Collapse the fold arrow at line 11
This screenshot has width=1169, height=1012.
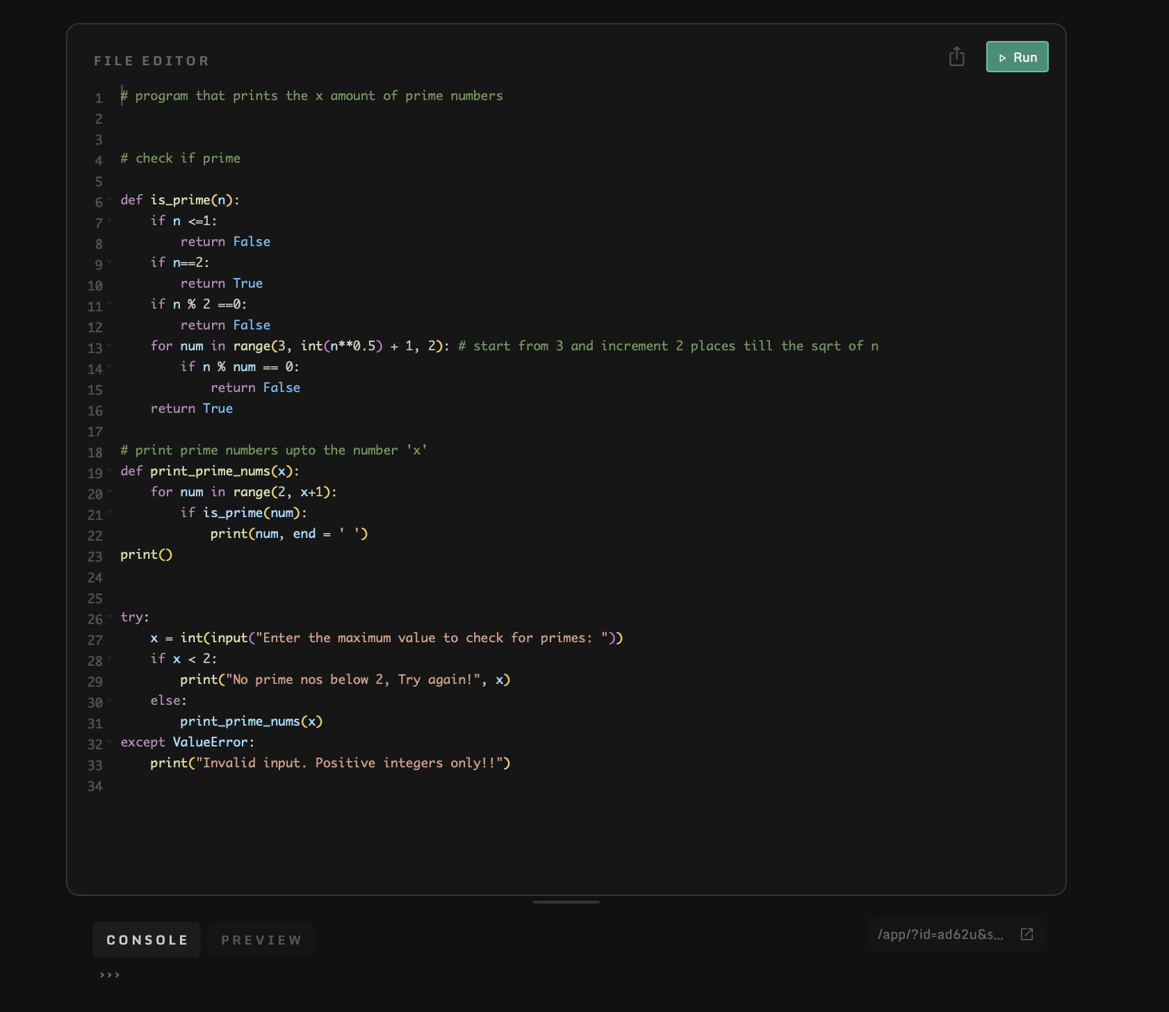pyautogui.click(x=110, y=304)
